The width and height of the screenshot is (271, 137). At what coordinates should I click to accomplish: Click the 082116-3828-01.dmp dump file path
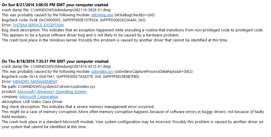click(x=71, y=10)
